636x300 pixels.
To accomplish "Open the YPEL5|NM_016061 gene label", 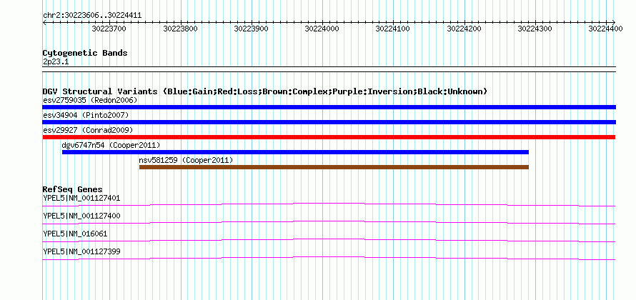I will click(75, 234).
